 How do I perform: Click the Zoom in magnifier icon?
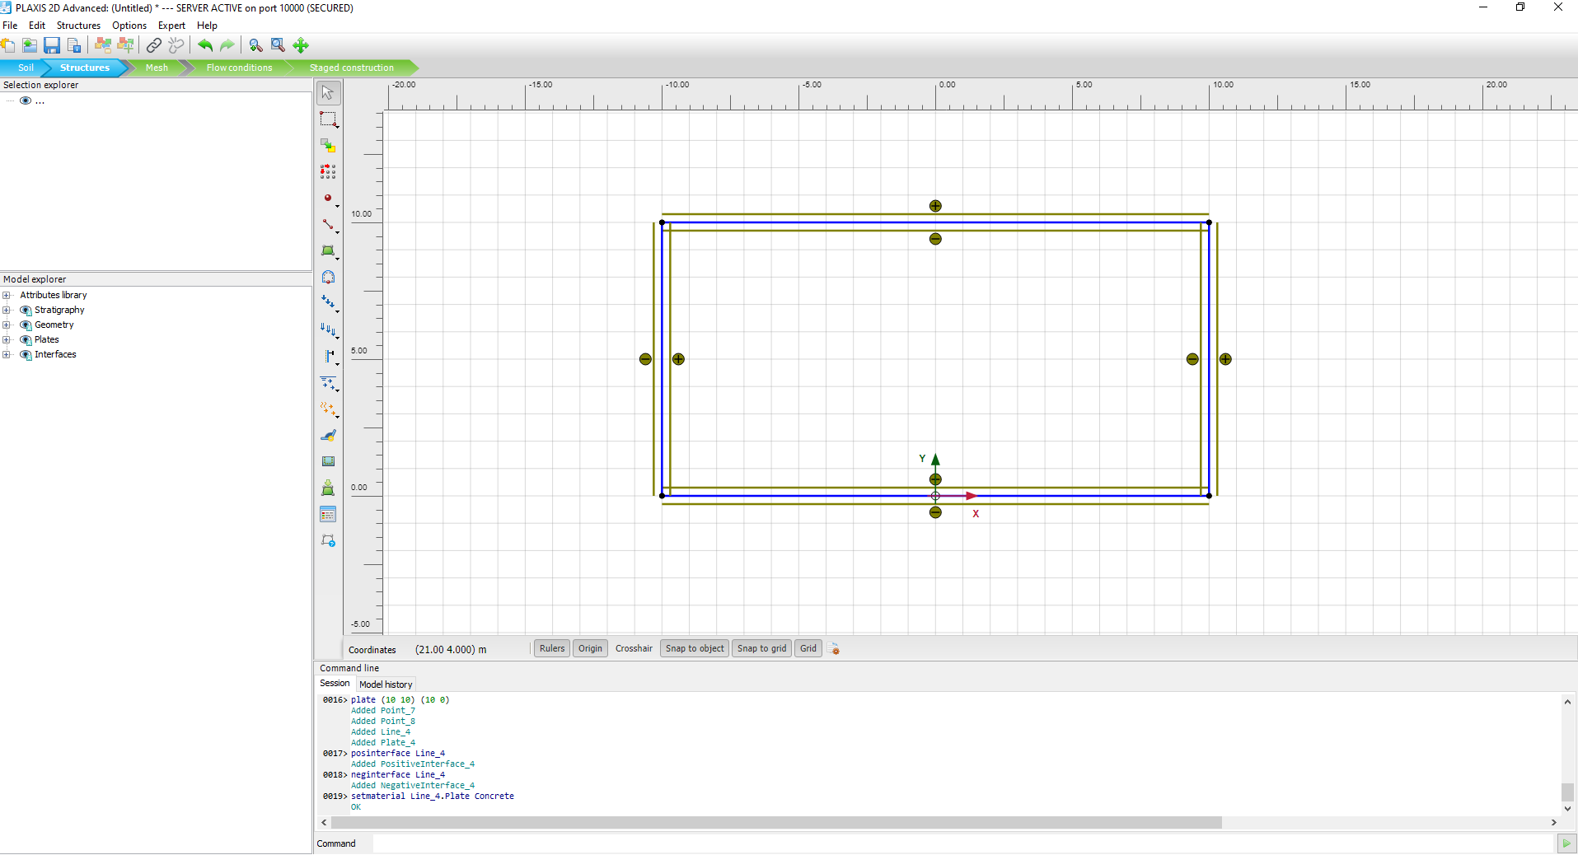(x=255, y=45)
